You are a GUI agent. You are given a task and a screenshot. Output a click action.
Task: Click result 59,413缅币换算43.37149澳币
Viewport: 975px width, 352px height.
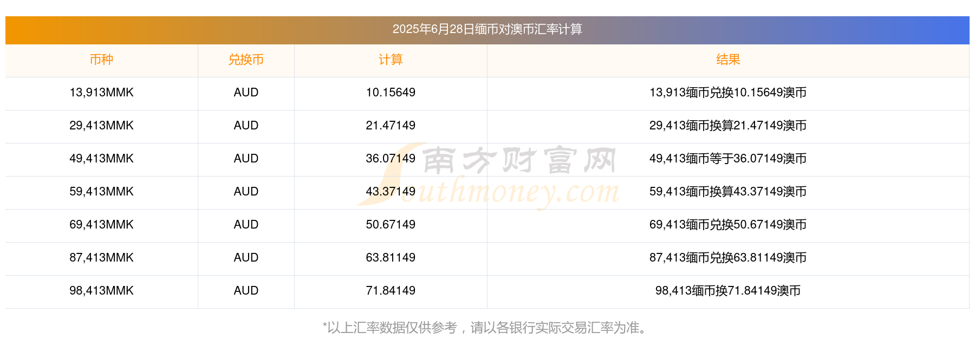coord(728,192)
